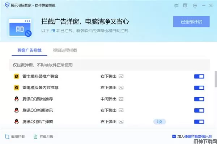The image size is (217, 144).
Task: Click the 仅拦截弹窗，不影响软件正常使用 notice
Action: click(43, 65)
